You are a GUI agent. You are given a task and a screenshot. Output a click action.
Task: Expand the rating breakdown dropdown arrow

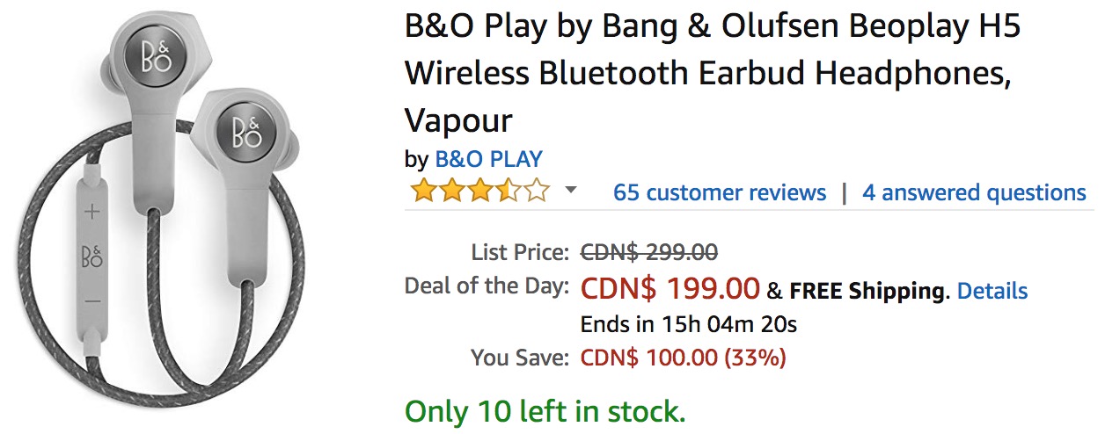pyautogui.click(x=570, y=191)
